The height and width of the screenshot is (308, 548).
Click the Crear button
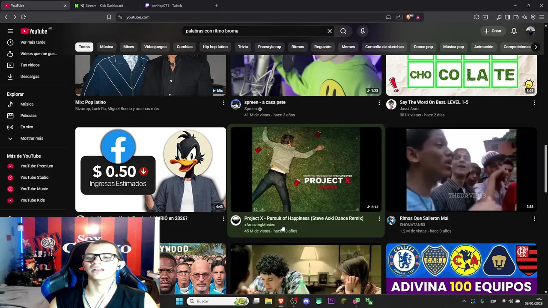pyautogui.click(x=492, y=31)
